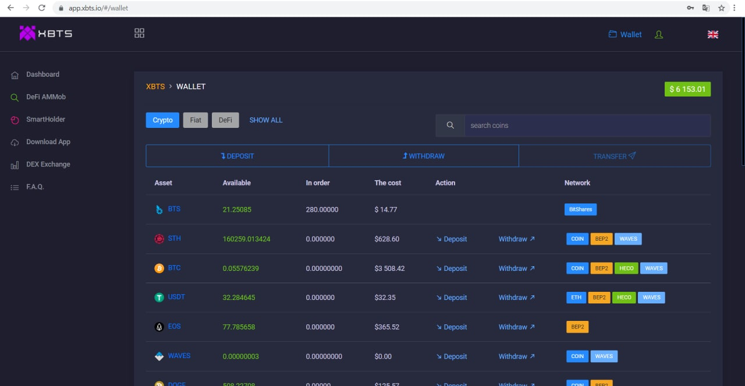Select HECO network tag in USDT row
Screen dimensions: 745x386
tap(624, 298)
